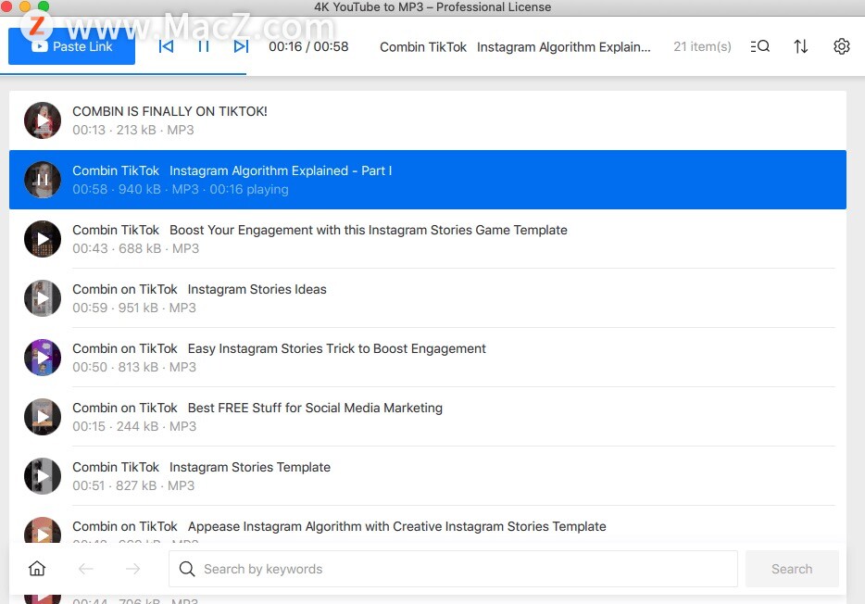865x604 pixels.
Task: Click details 00:58 · 940 kB · MP3 playing
Action: pyautogui.click(x=181, y=189)
